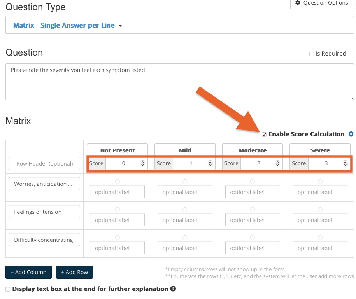The image size is (356, 299).
Task: Toggle the Is Required checkbox
Action: pos(312,54)
